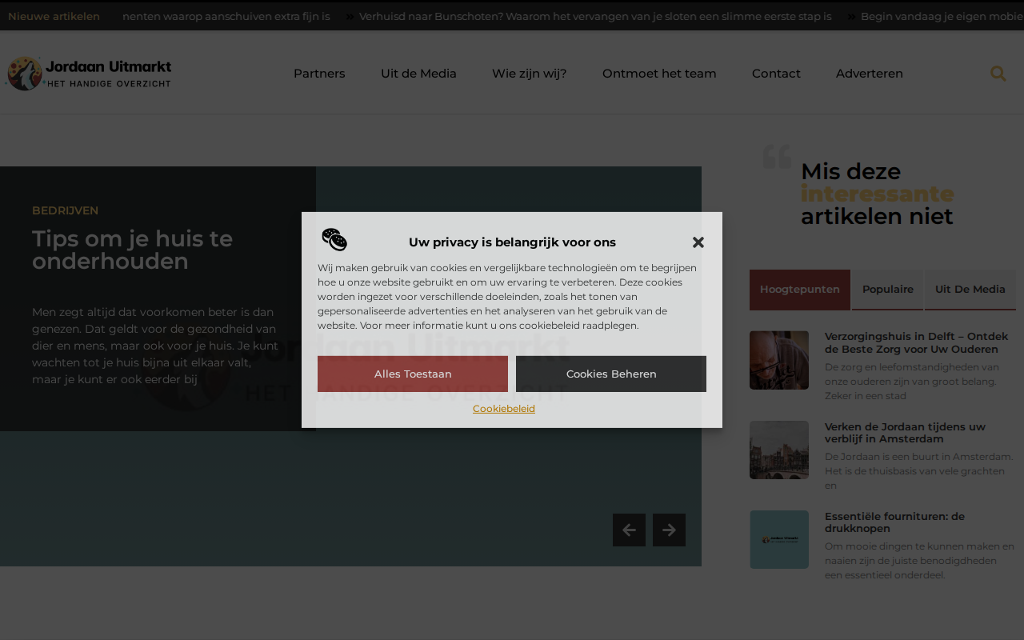Open Verzorgingshuis in Delft article thumbnail
Image resolution: width=1024 pixels, height=640 pixels.
click(x=779, y=360)
